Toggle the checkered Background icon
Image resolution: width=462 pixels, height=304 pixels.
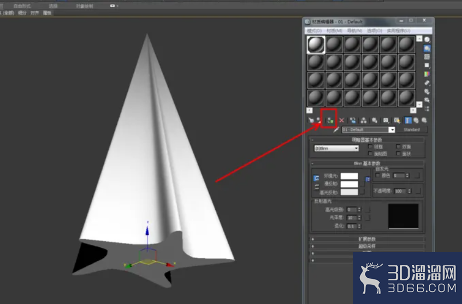point(427,57)
